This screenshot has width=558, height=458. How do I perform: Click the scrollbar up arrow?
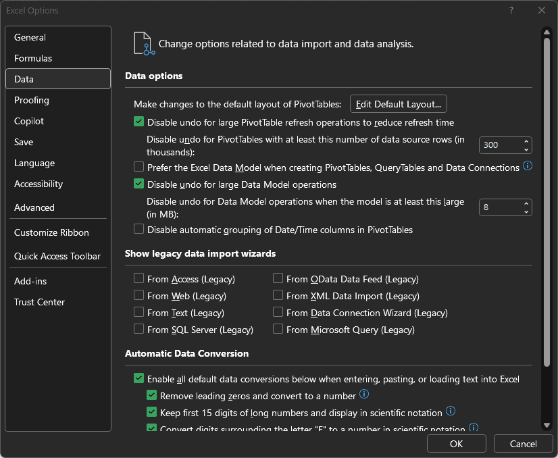tap(547, 32)
